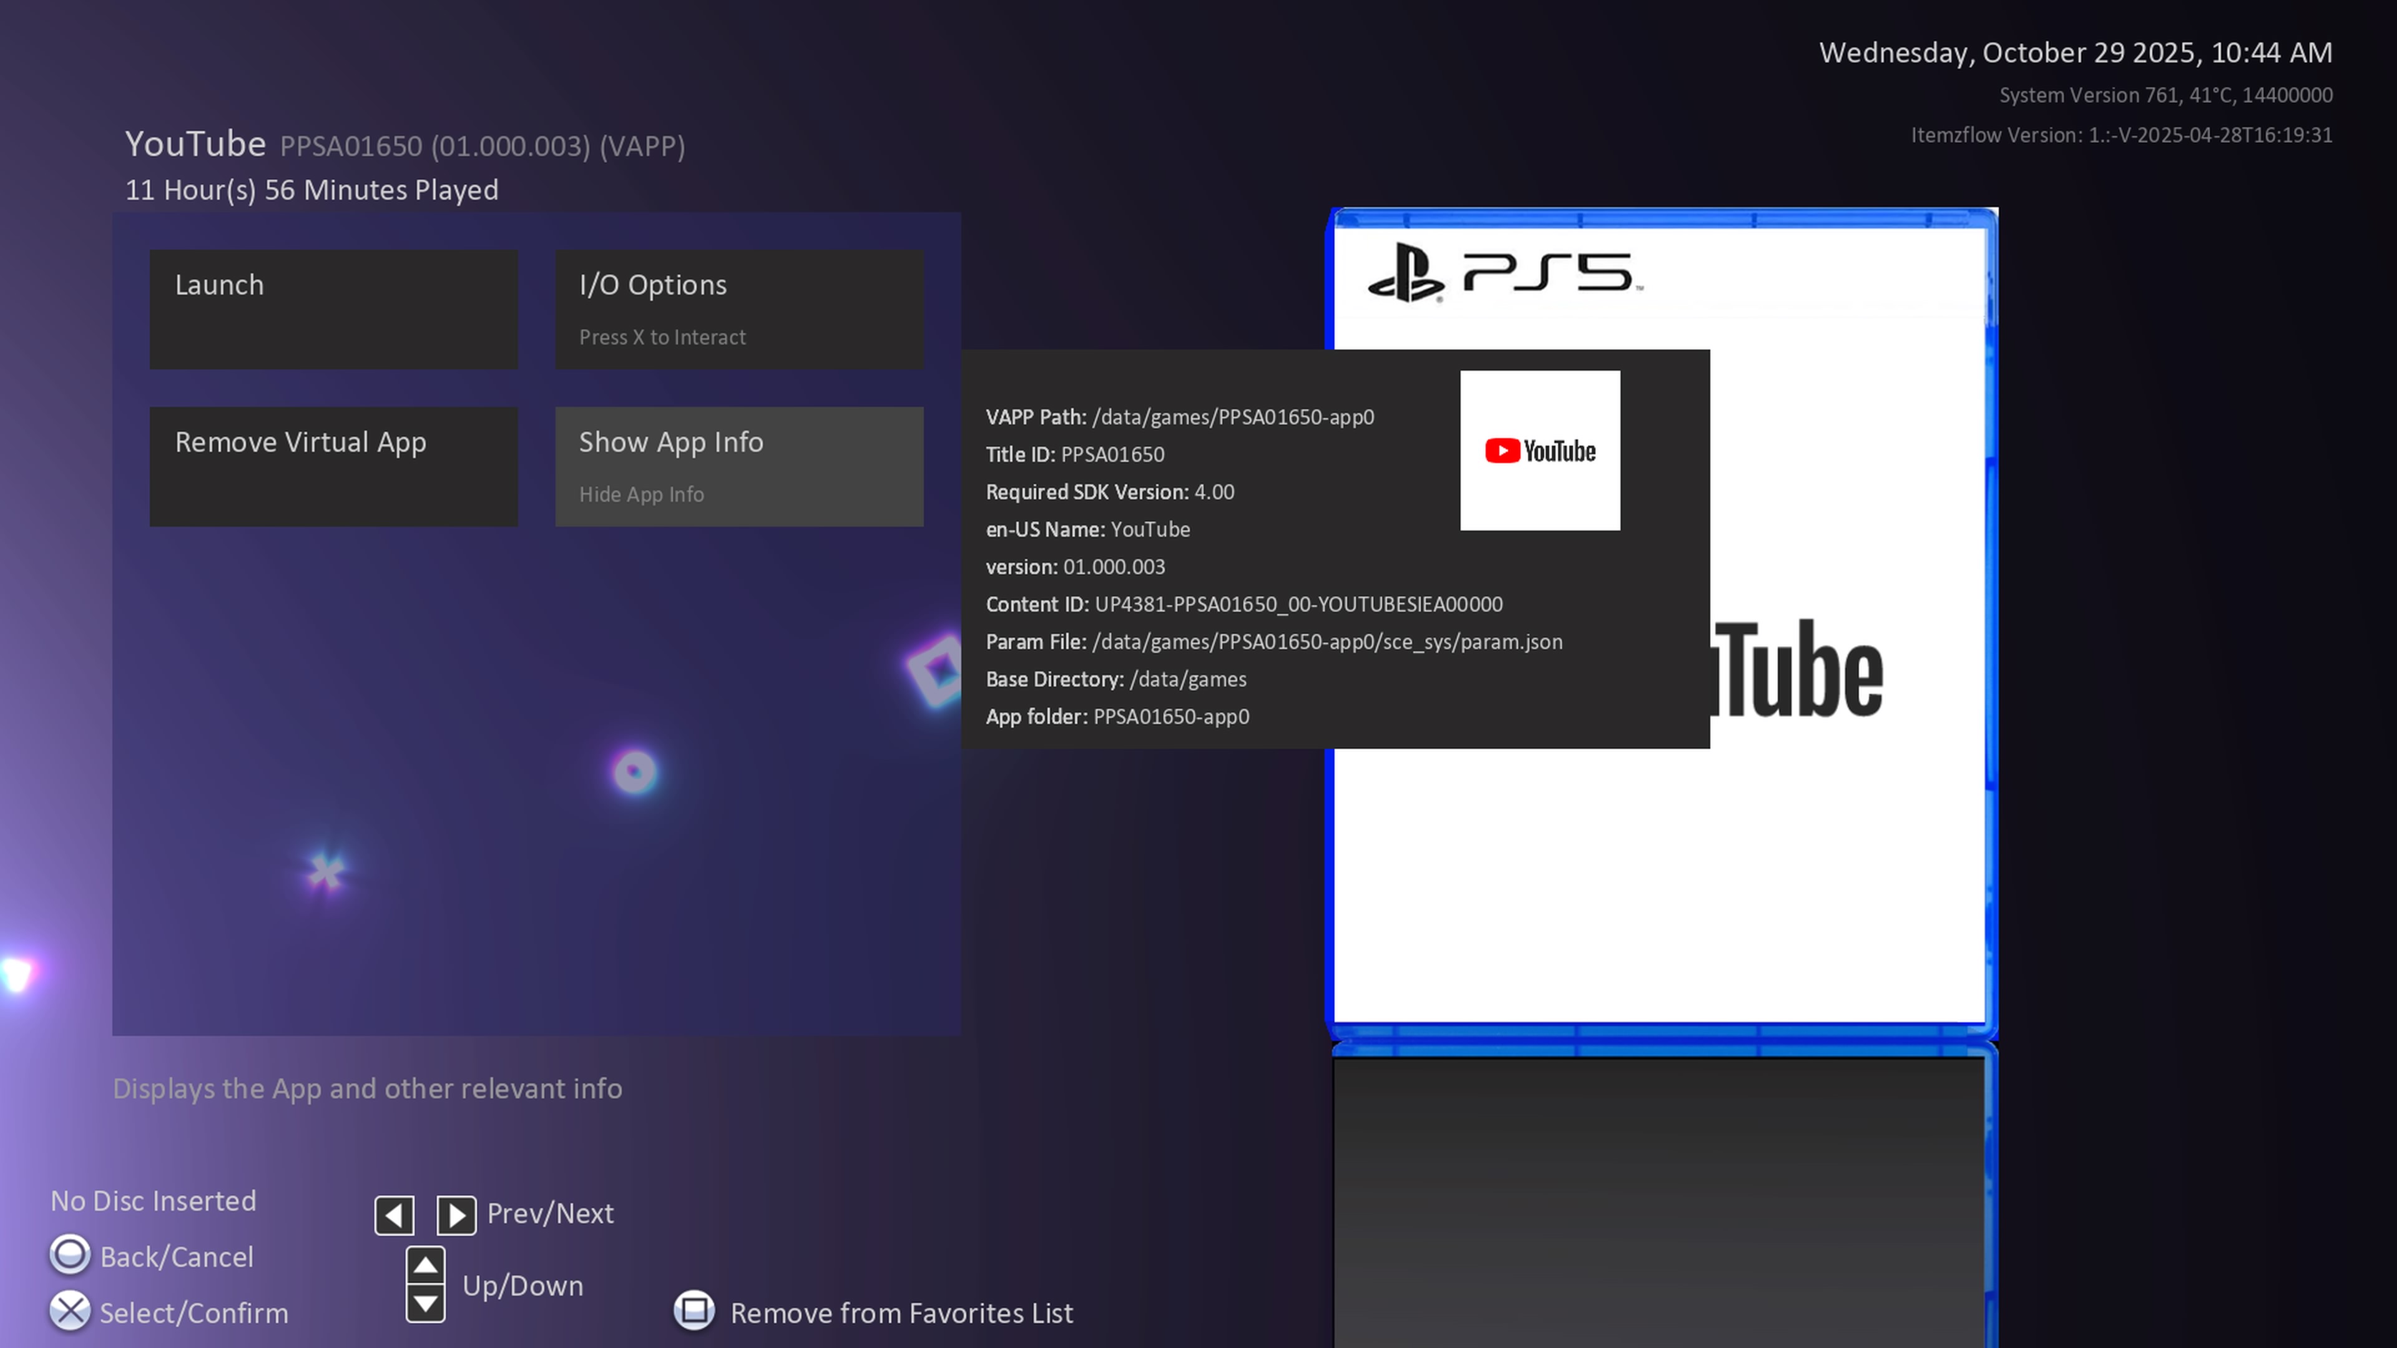Click the circle Back/Cancel button icon

70,1254
